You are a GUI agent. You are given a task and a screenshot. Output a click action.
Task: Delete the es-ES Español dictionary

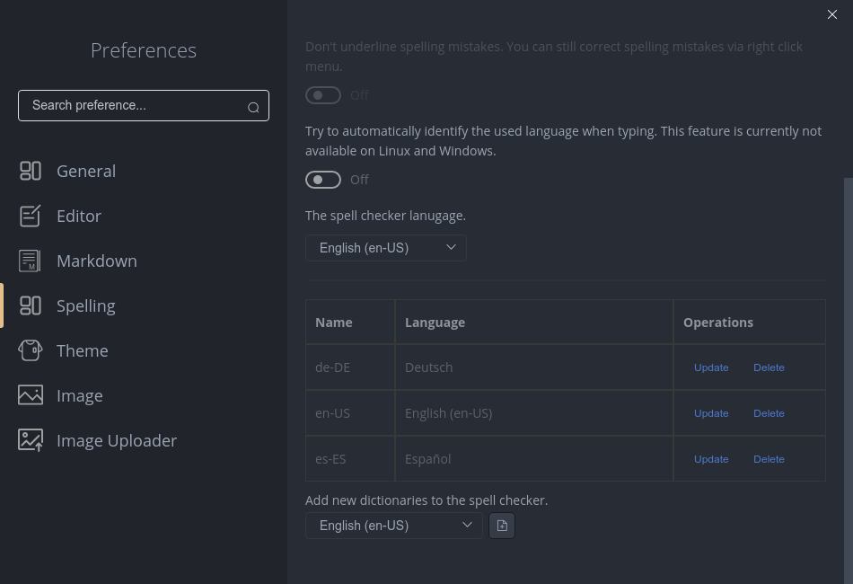(x=769, y=459)
